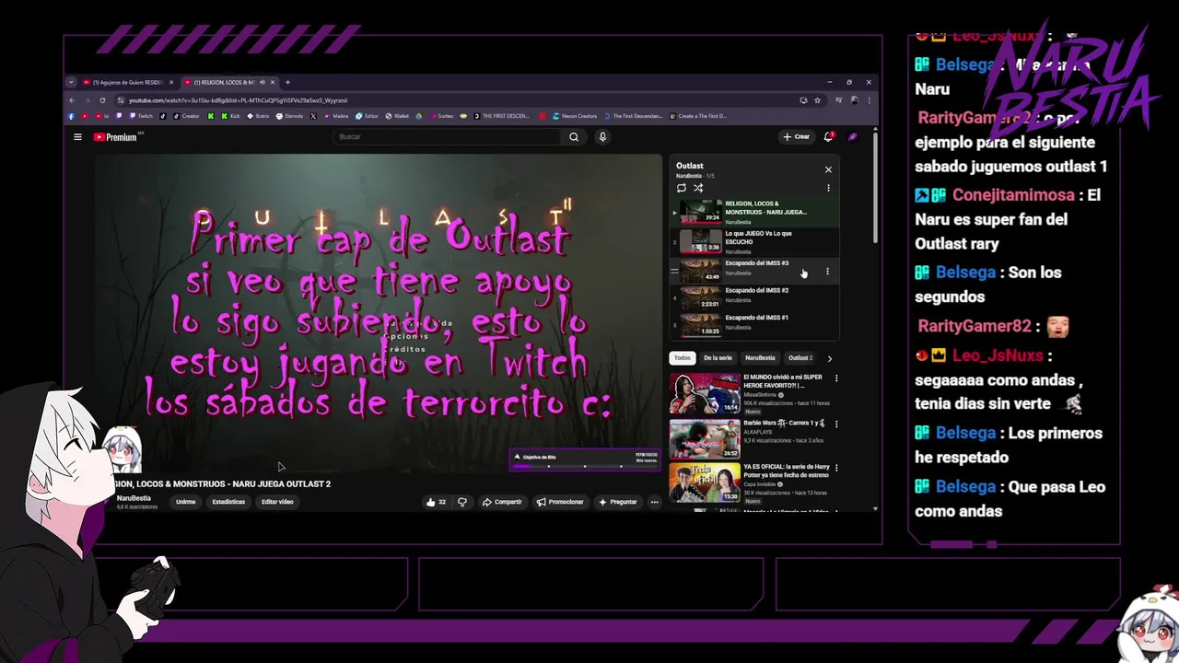This screenshot has height=663, width=1179.
Task: Open options for Escapando del IMSS #3
Action: pos(827,272)
